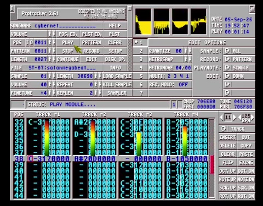
Task: Click the PATTERN play button
Action: pyautogui.click(x=92, y=43)
